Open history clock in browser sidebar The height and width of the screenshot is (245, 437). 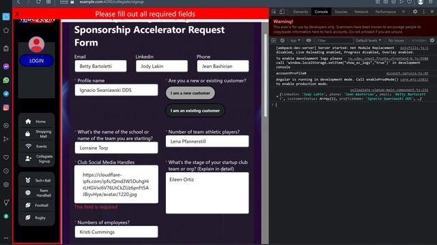6,171
